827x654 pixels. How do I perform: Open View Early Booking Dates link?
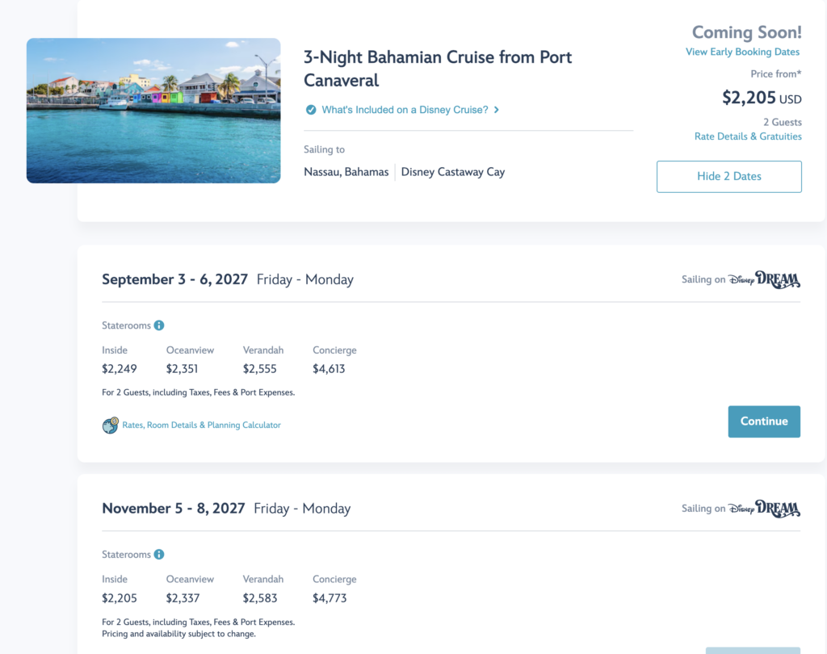click(742, 52)
